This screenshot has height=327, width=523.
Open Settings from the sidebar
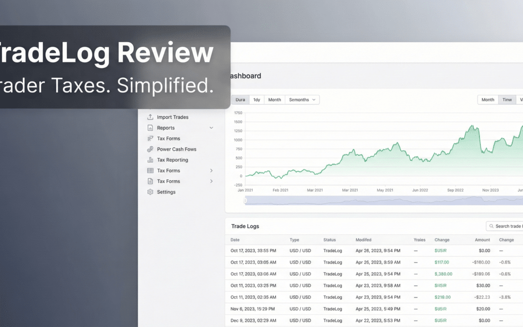[x=166, y=192]
